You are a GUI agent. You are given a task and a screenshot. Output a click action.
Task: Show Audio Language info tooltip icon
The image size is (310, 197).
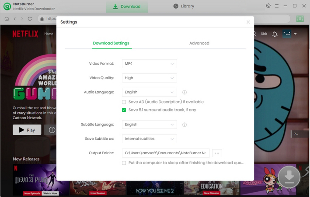[x=185, y=92]
